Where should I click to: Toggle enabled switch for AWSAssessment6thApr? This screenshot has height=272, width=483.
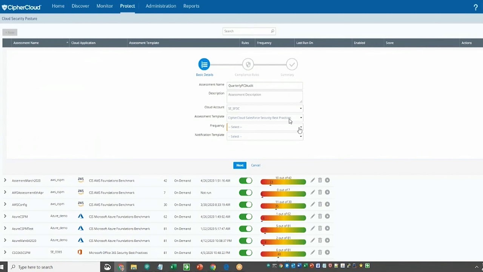pyautogui.click(x=246, y=193)
